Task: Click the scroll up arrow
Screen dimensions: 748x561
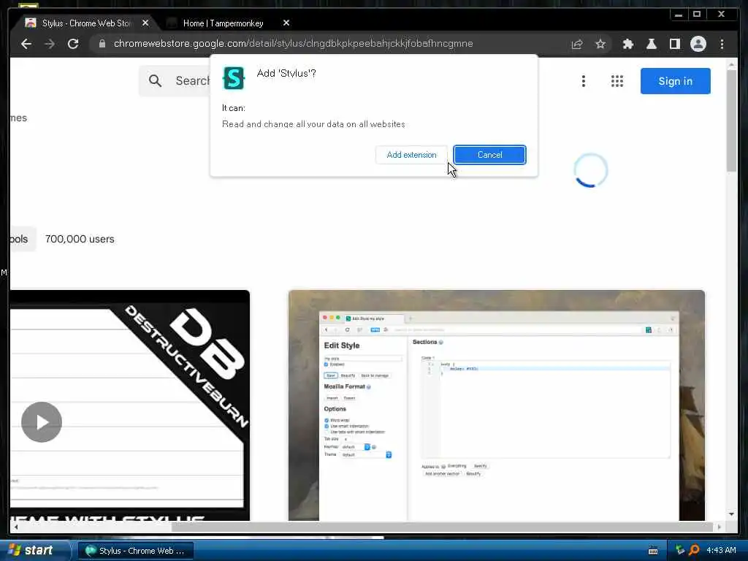Action: pyautogui.click(x=732, y=64)
